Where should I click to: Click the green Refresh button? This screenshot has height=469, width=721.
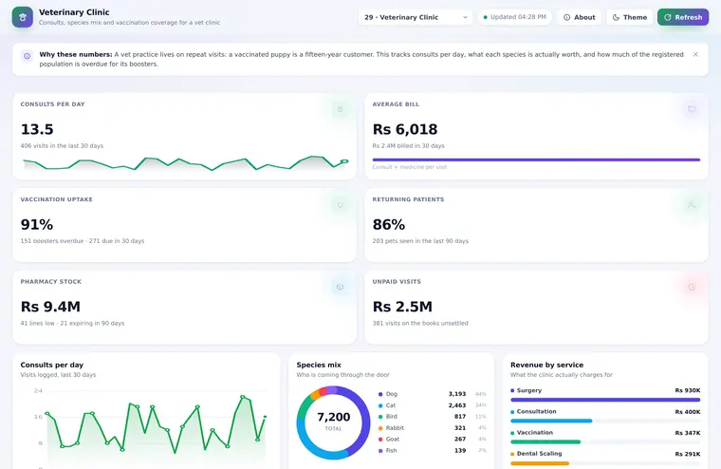683,17
